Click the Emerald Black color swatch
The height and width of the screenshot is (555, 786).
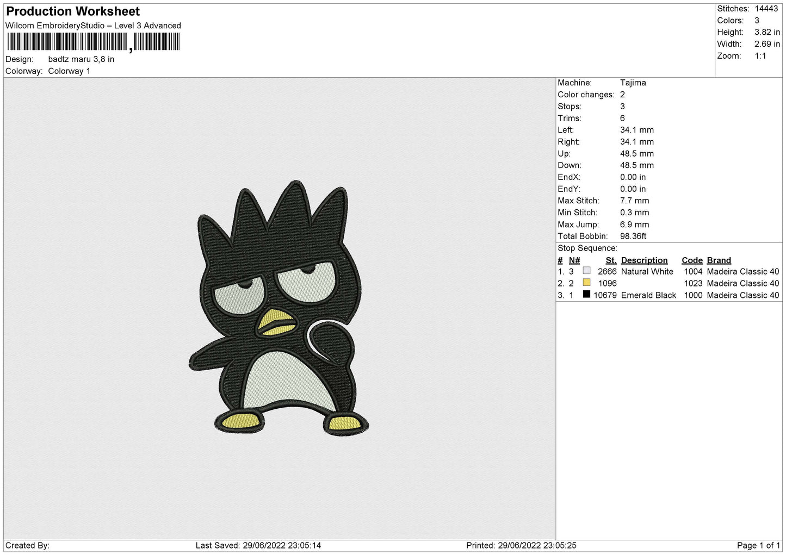586,295
